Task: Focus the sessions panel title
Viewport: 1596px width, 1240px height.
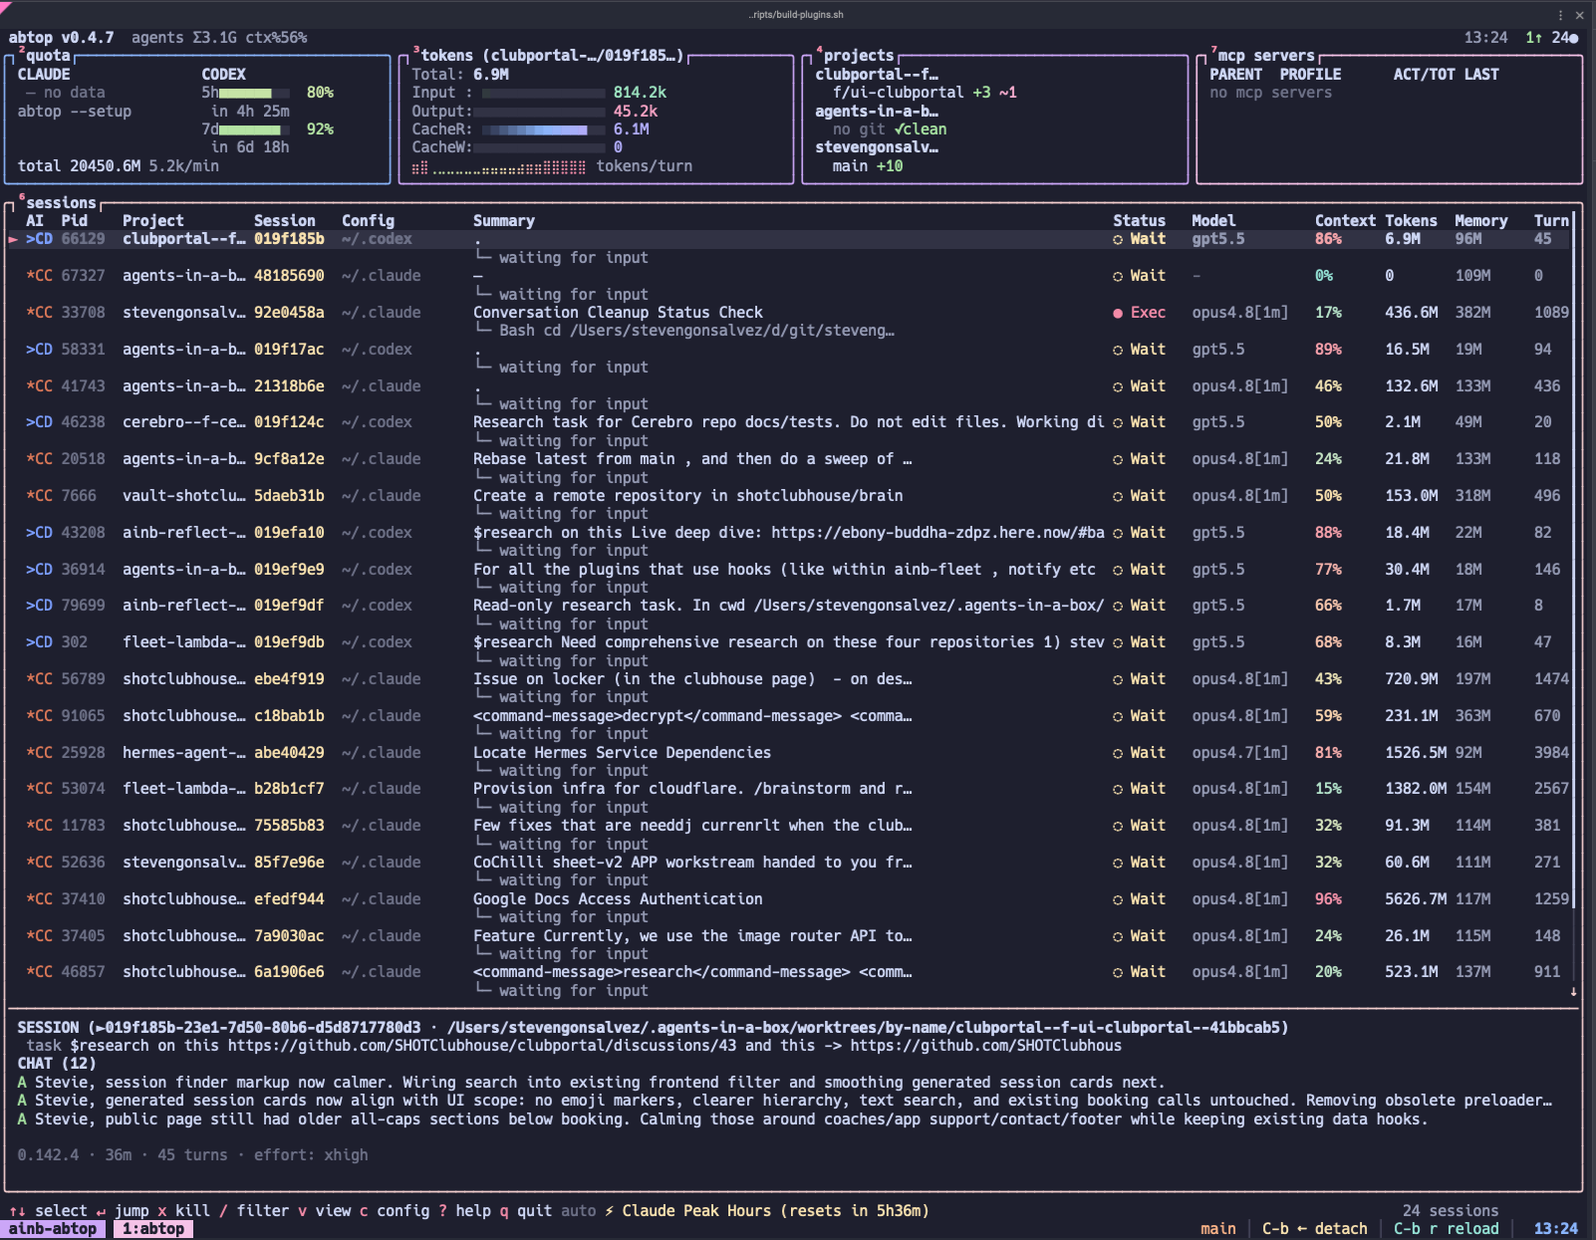Action: (61, 203)
